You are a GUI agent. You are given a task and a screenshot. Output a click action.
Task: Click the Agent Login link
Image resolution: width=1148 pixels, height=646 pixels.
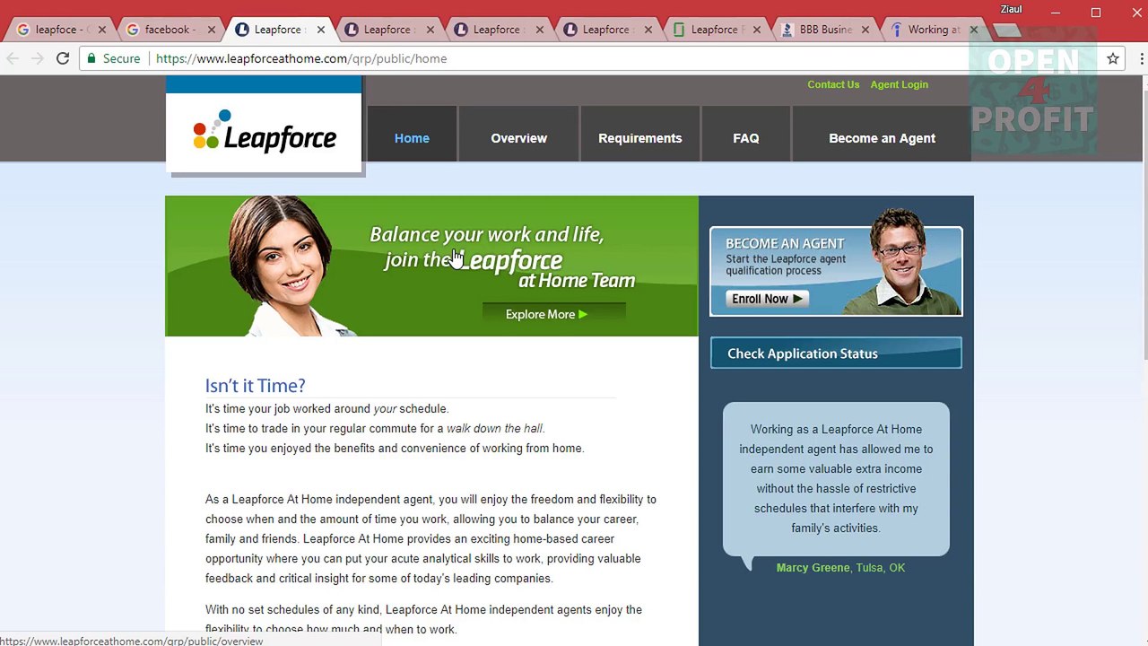[899, 84]
